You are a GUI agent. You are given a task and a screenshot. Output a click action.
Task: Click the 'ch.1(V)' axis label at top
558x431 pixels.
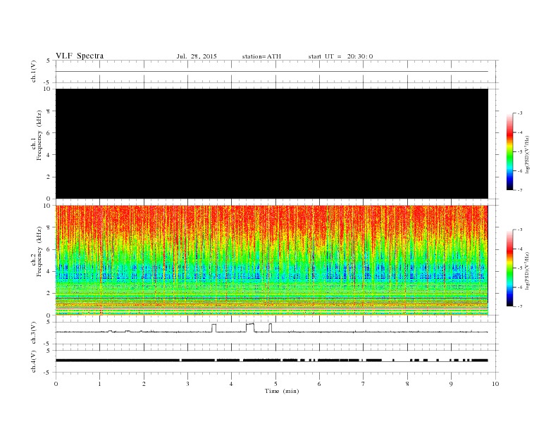point(34,71)
